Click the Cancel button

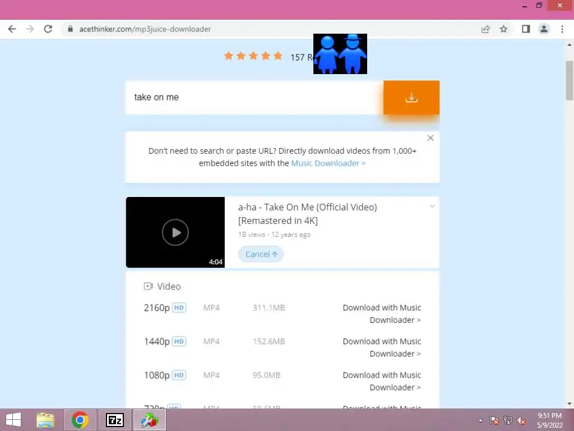pyautogui.click(x=261, y=254)
